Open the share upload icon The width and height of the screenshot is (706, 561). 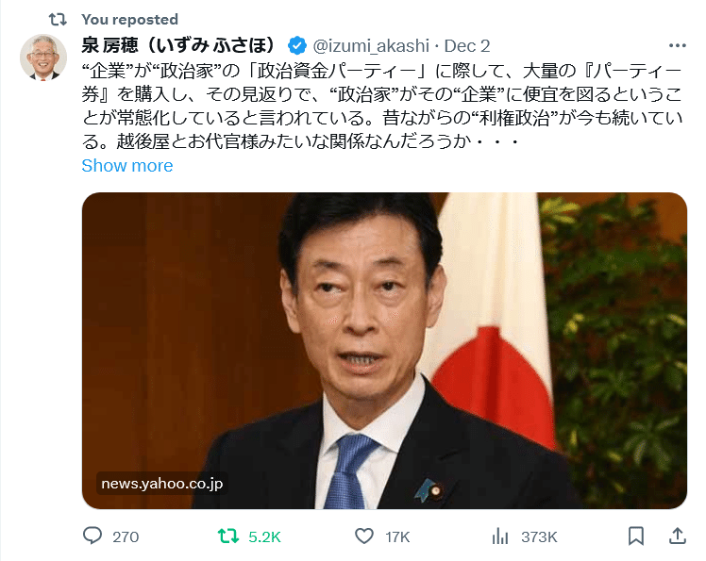[677, 536]
